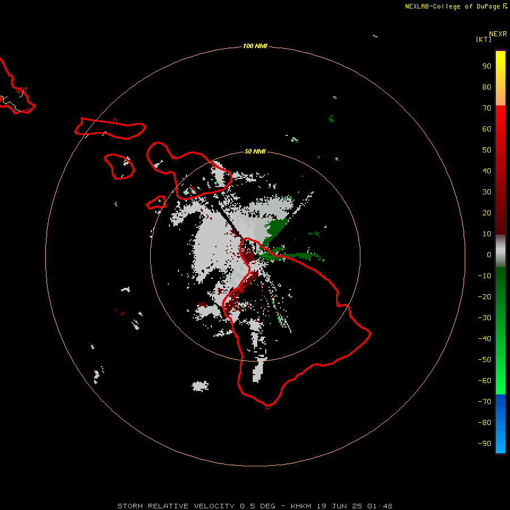Click the 40 label on the velocity legend

(487, 171)
